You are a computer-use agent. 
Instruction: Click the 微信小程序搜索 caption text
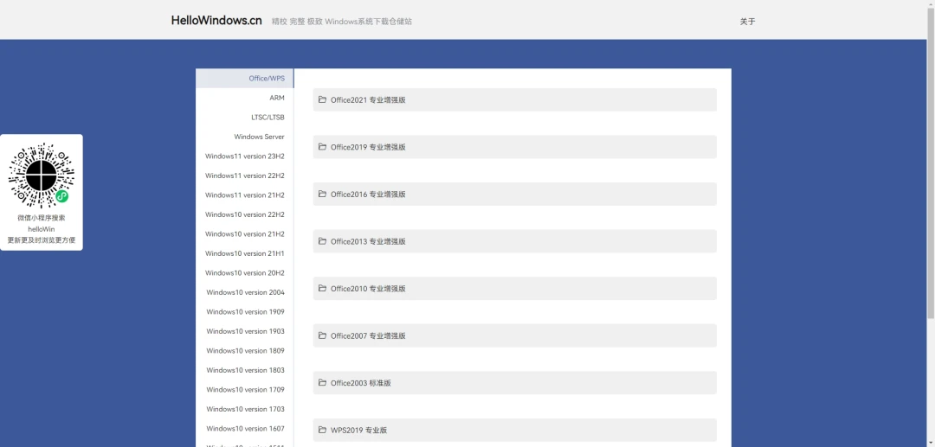[x=42, y=218]
